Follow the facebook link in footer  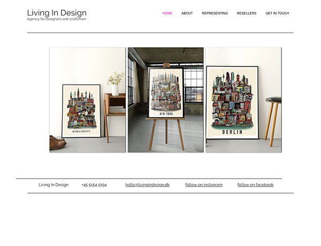(256, 185)
